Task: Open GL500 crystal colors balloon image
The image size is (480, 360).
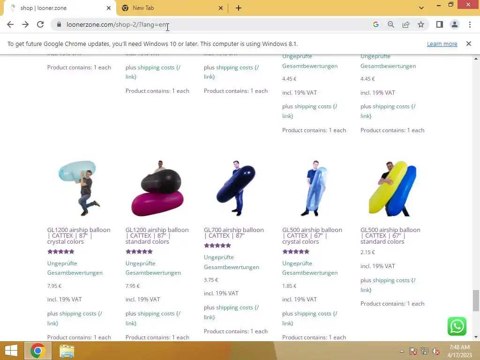Action: pos(315,188)
